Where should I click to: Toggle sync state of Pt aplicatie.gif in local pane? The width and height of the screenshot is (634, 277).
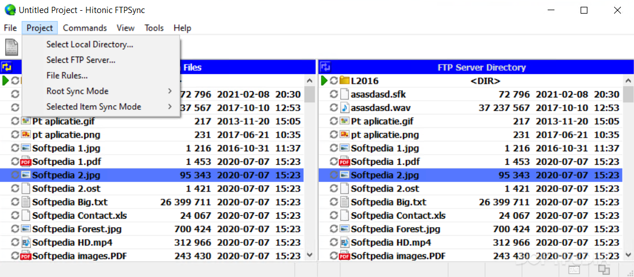coord(15,121)
